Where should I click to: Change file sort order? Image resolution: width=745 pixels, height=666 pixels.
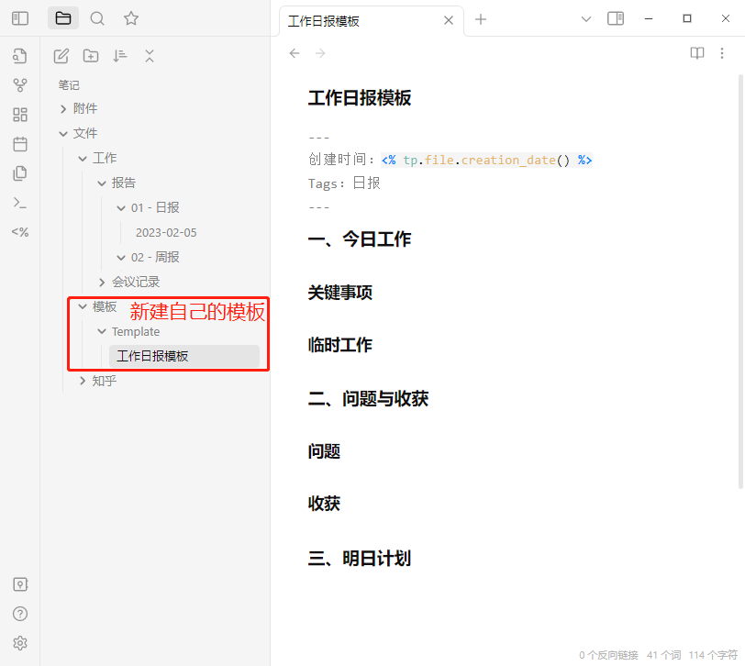[x=120, y=56]
